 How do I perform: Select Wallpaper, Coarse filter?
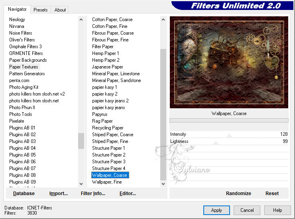point(110,175)
